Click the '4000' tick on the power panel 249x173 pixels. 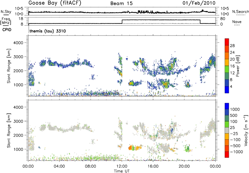[18, 43]
